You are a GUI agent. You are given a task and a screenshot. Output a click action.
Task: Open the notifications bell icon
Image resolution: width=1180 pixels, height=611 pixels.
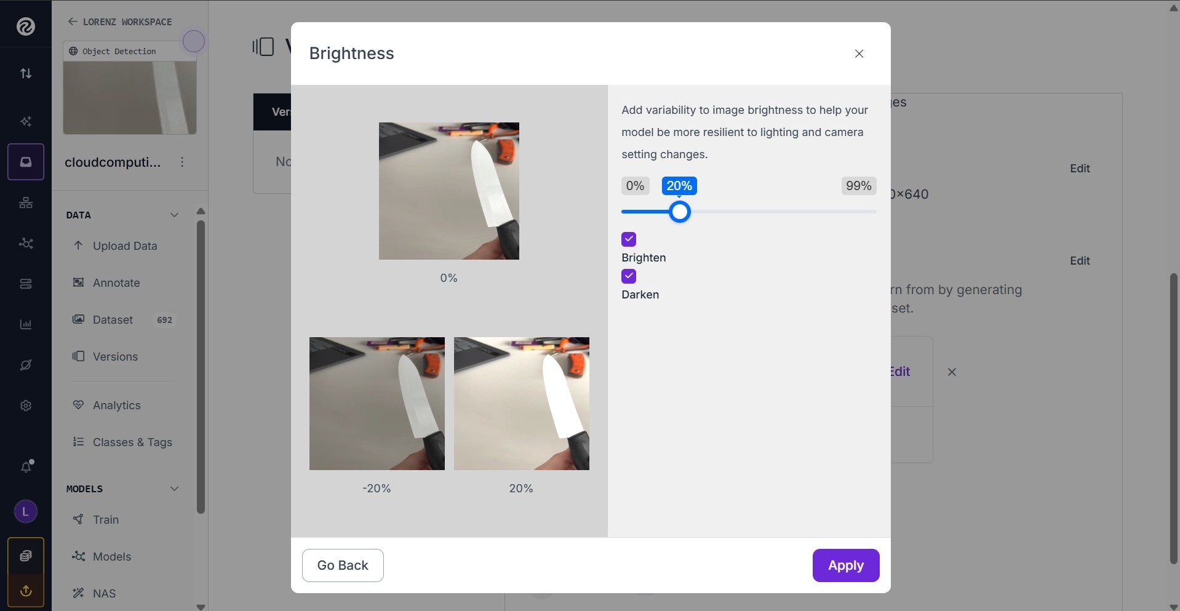[x=26, y=466]
